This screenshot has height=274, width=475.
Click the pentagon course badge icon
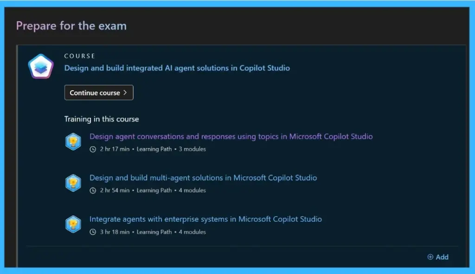(x=40, y=66)
